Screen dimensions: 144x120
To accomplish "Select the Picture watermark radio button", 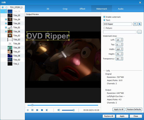I will (104, 28).
